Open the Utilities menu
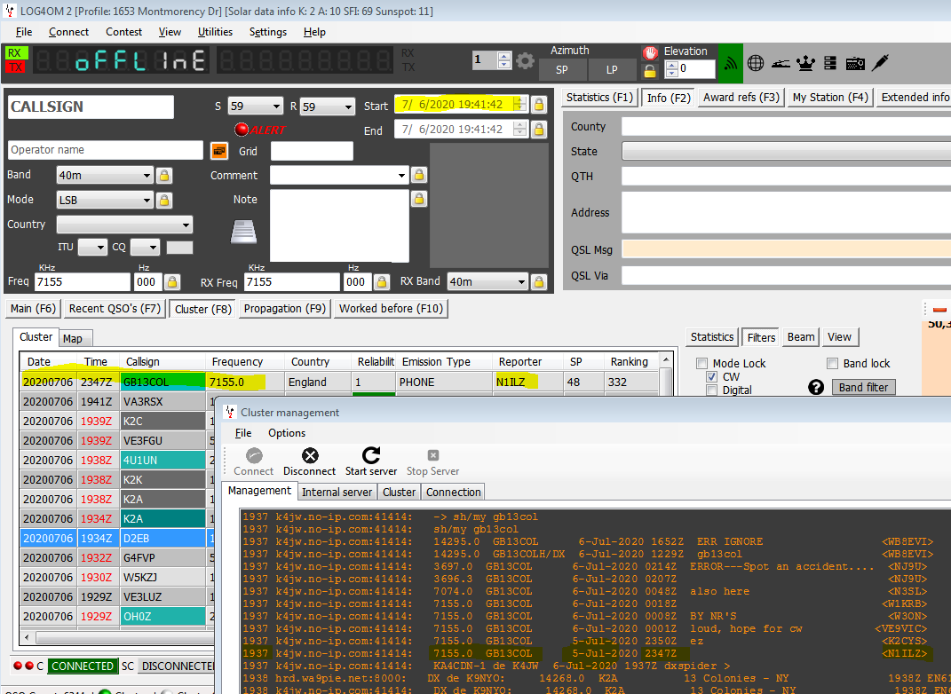 [215, 32]
